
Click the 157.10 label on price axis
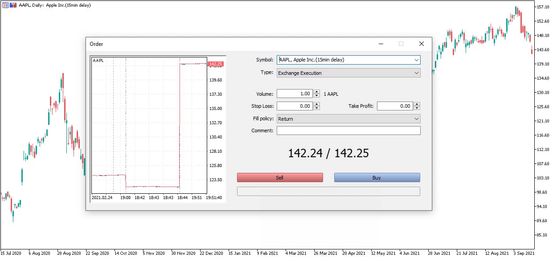[x=543, y=7]
